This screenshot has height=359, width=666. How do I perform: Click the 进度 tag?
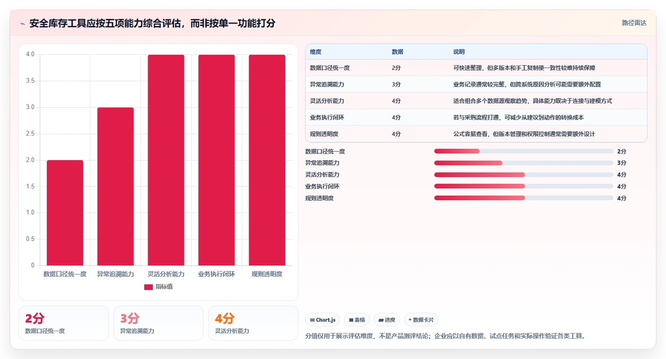click(387, 320)
